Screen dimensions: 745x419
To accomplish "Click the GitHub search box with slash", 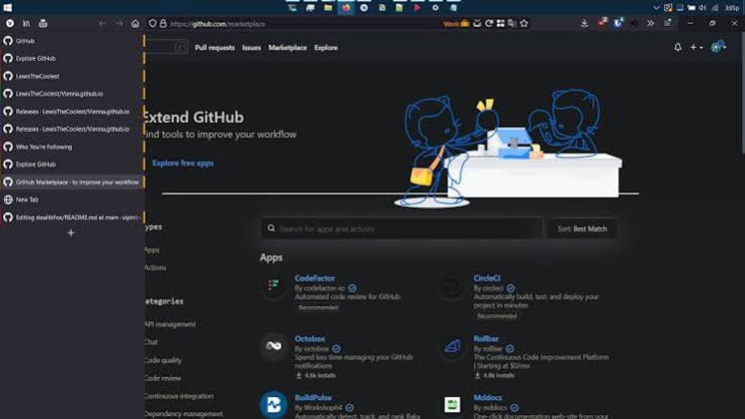I will coord(166,47).
